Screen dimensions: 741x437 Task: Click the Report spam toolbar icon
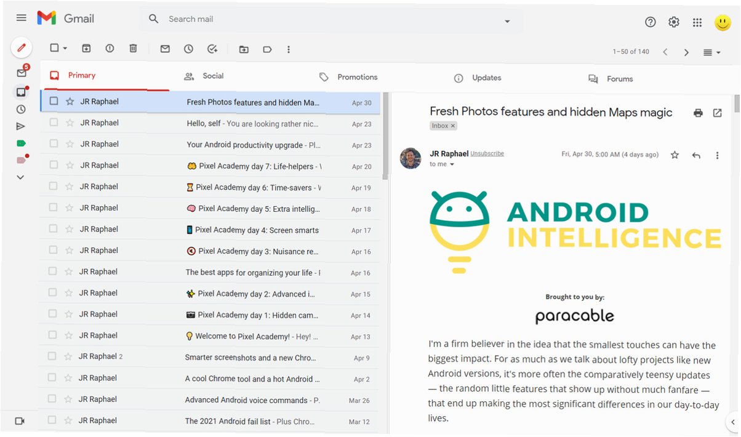point(110,48)
